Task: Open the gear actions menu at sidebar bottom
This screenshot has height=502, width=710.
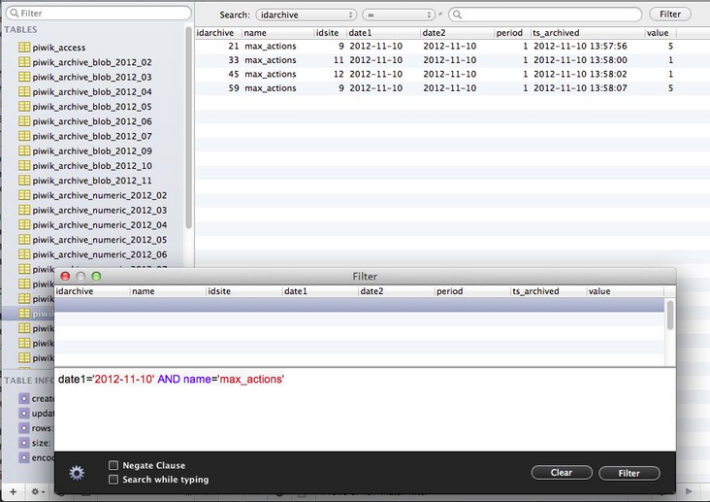Action: coord(37,491)
